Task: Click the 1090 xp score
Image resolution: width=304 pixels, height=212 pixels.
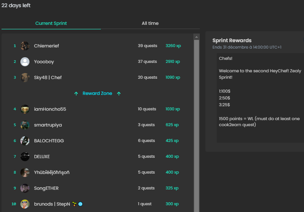Action: pos(173,78)
